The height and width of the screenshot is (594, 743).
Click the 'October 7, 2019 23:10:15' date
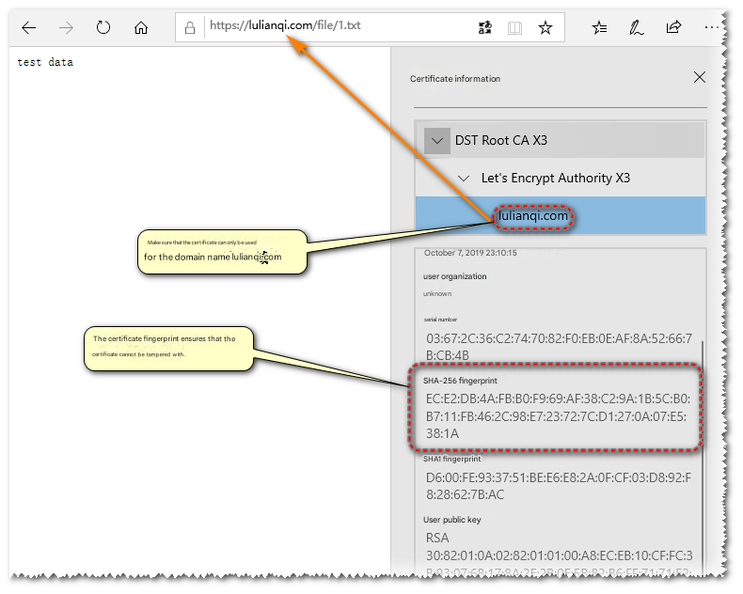pos(470,253)
